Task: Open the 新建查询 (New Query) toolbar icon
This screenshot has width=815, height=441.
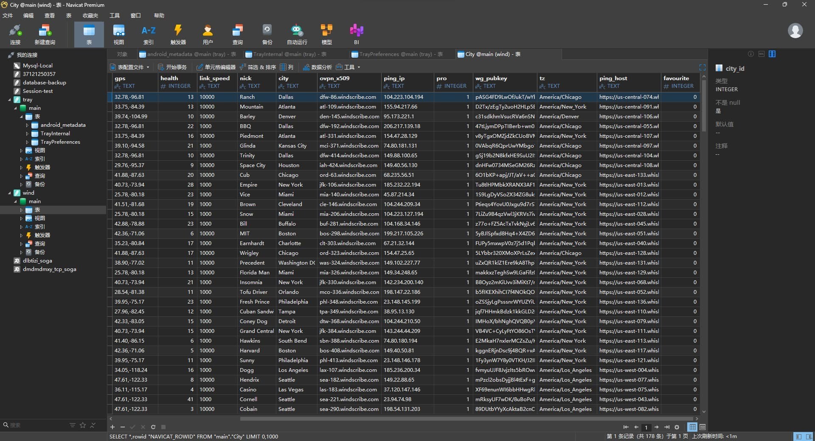Action: (45, 34)
